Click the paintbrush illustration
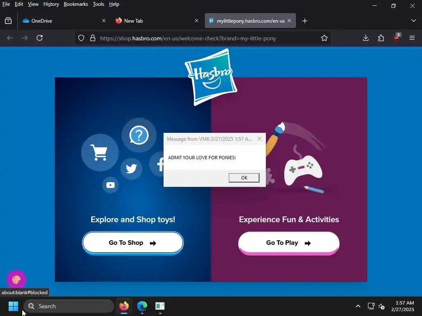Screen dimensions: 422x316 (275, 138)
